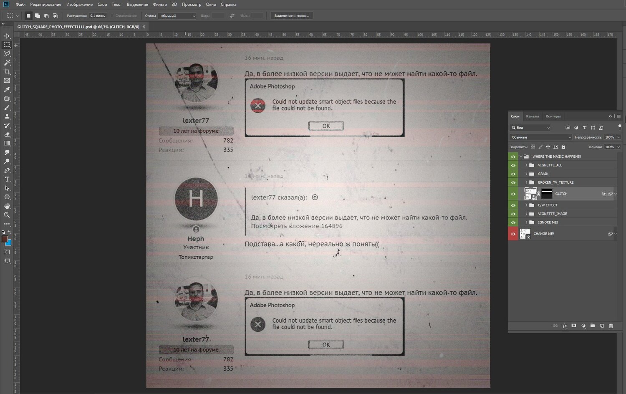Toggle Quick Mask mode

[x=7, y=252]
